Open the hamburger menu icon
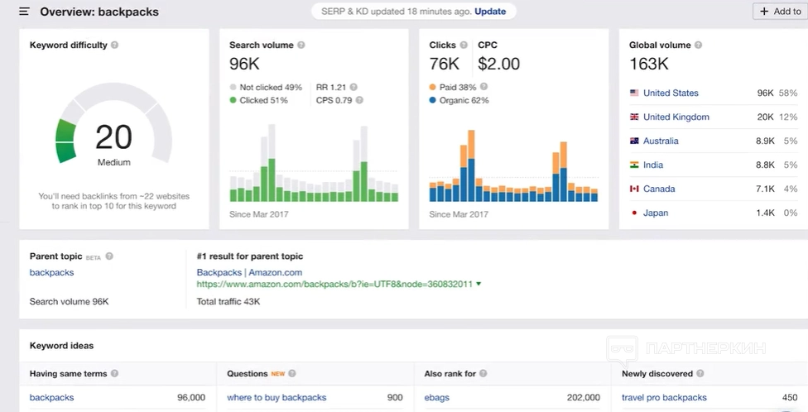This screenshot has width=808, height=412. point(24,12)
